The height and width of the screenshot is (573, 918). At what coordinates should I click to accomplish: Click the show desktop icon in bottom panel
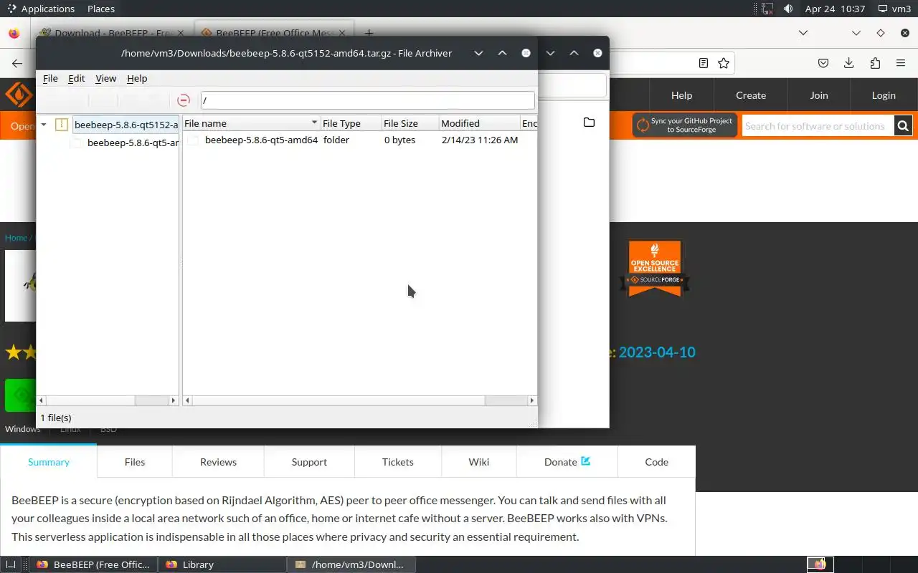[x=11, y=564]
